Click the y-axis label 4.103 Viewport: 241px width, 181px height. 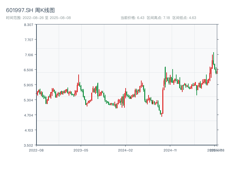point(29,130)
